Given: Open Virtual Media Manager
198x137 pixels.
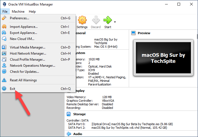Looking at the screenshot, I should (x=27, y=47).
